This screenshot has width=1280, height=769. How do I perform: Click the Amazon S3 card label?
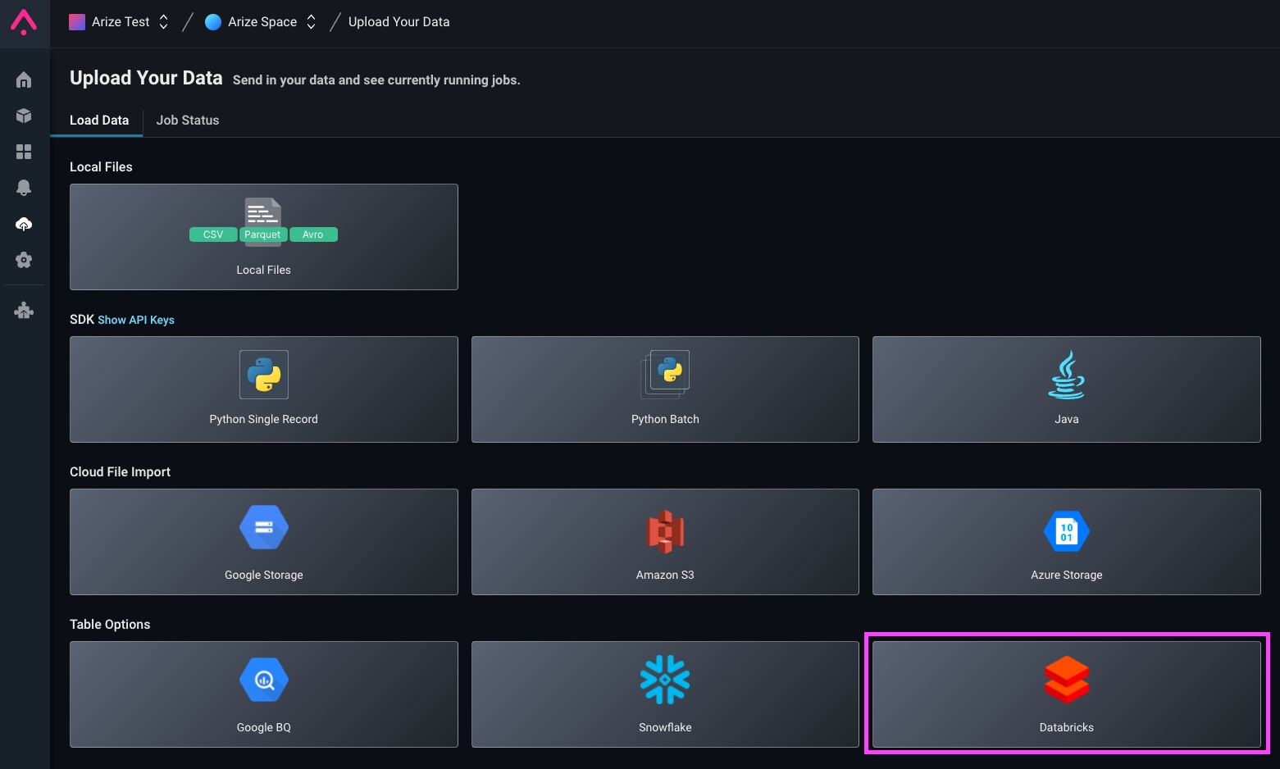(x=665, y=575)
